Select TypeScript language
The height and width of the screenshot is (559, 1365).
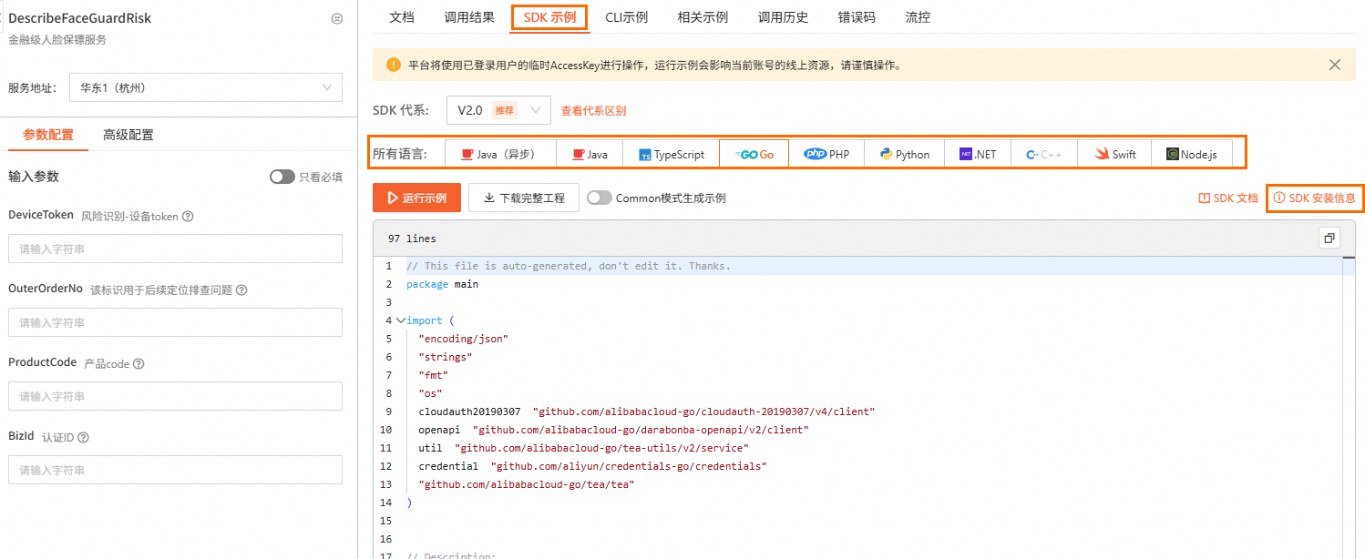672,154
